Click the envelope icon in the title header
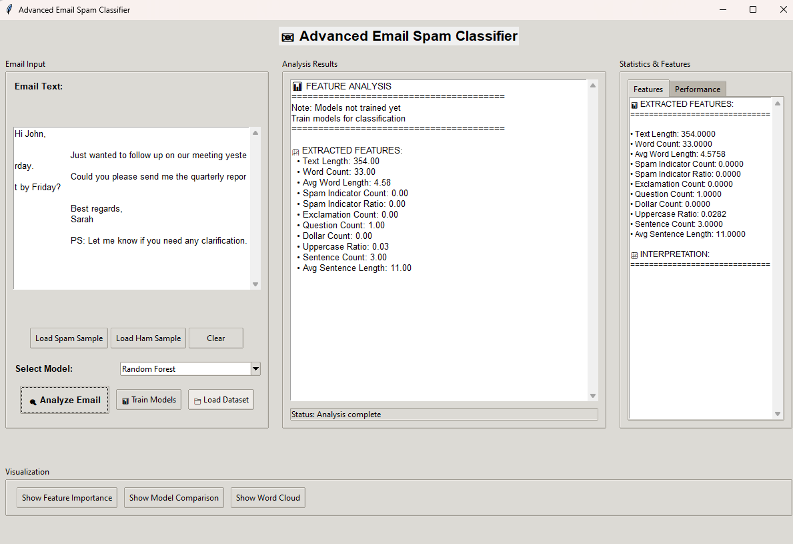 click(287, 37)
